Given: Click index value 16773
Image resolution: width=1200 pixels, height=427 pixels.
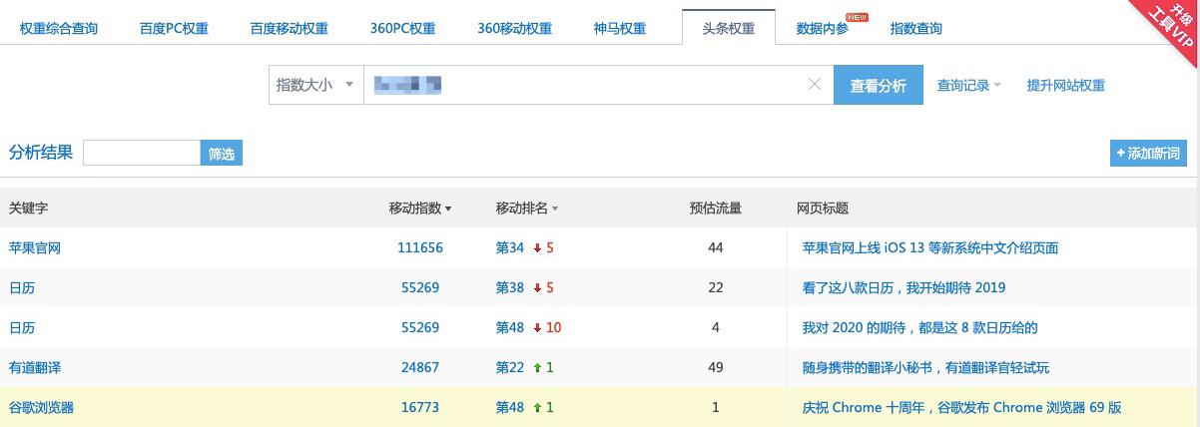Looking at the screenshot, I should click(x=420, y=407).
